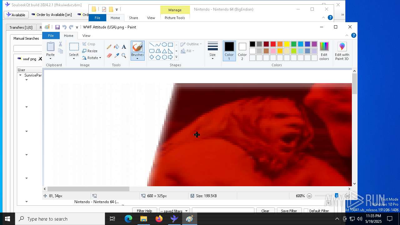Click Windows taskbar search box
400x225 pixels.
tap(60, 219)
